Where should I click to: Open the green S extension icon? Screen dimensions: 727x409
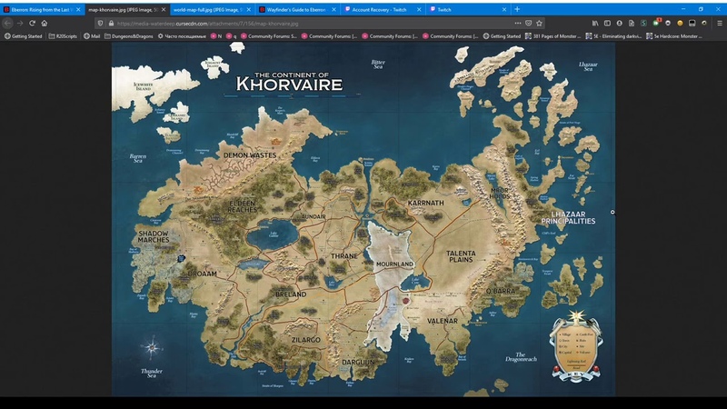643,24
